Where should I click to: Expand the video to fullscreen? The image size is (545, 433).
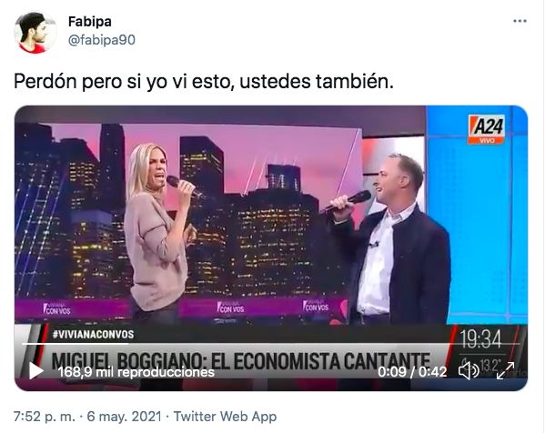tap(505, 370)
